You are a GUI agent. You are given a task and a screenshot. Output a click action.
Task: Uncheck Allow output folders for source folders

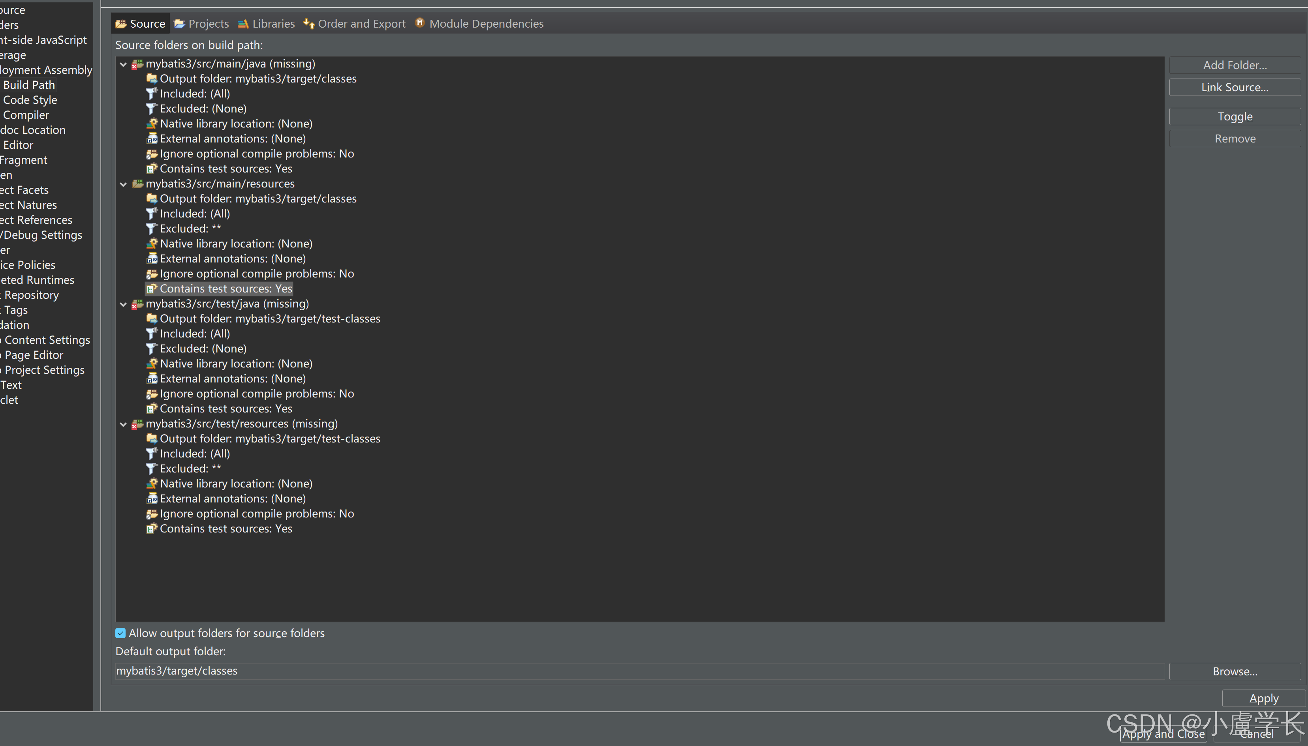[x=120, y=633]
